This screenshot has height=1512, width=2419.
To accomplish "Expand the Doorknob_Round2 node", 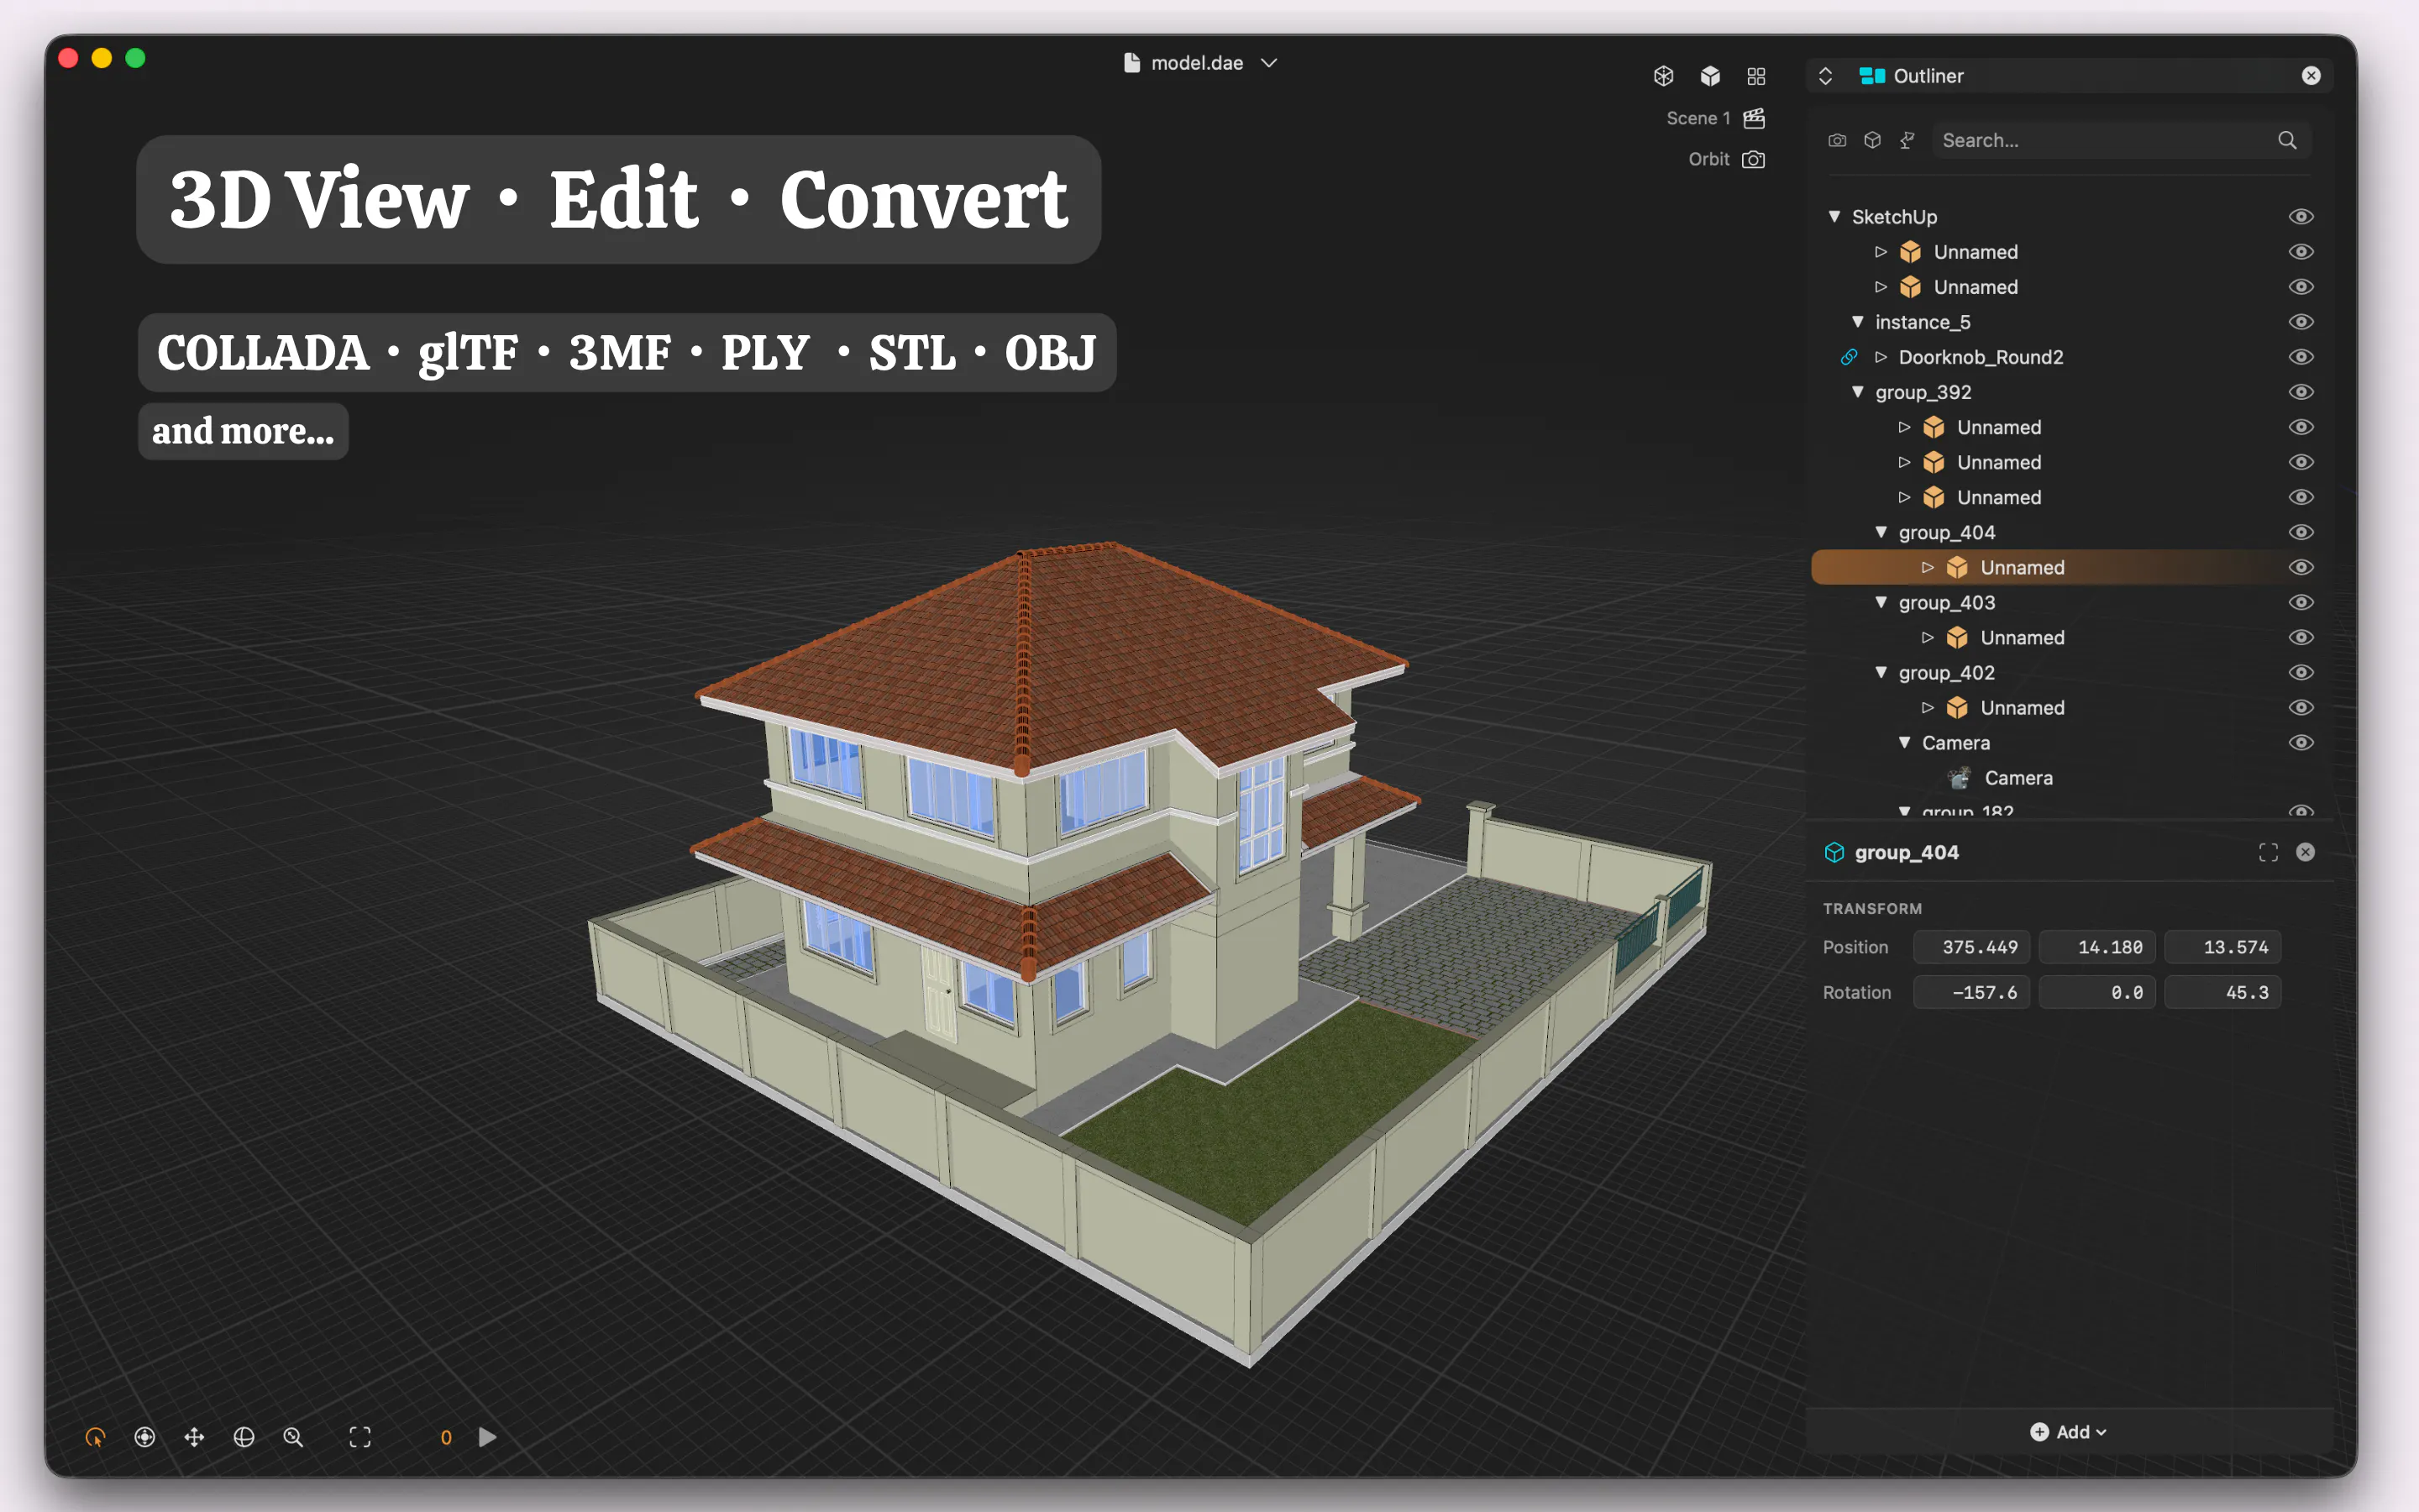I will point(1881,357).
